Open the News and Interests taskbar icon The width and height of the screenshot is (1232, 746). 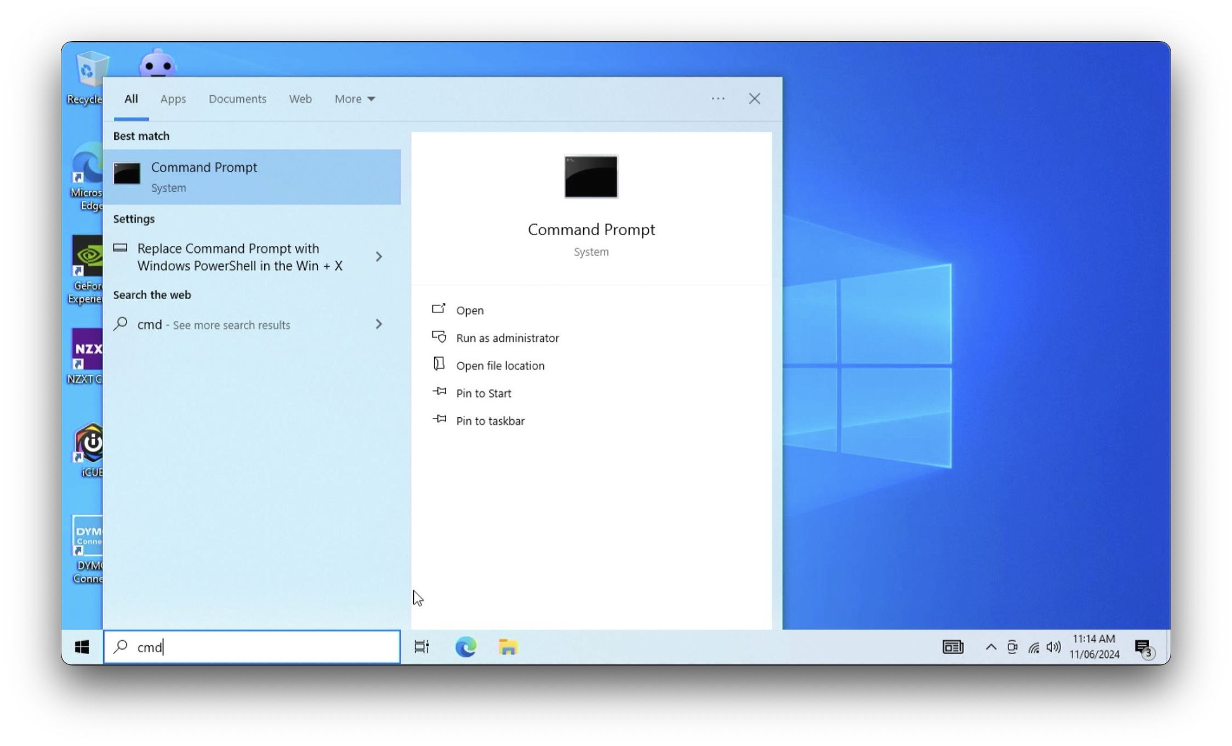point(952,647)
